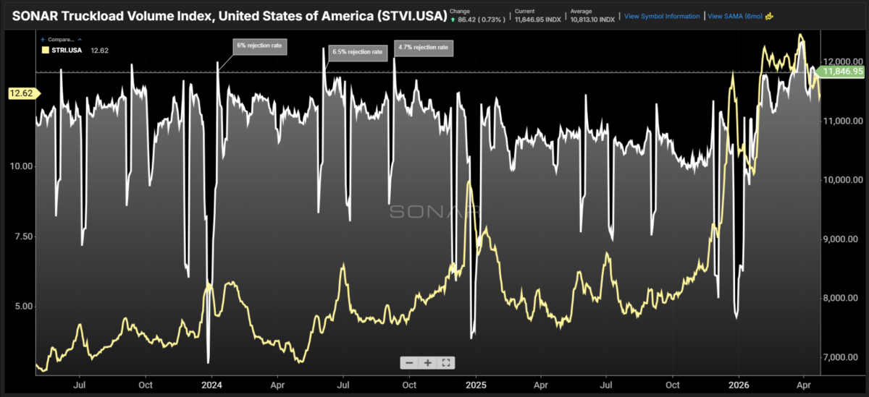The image size is (869, 397).
Task: Click the SAMA chart icon
Action: pyautogui.click(x=768, y=16)
